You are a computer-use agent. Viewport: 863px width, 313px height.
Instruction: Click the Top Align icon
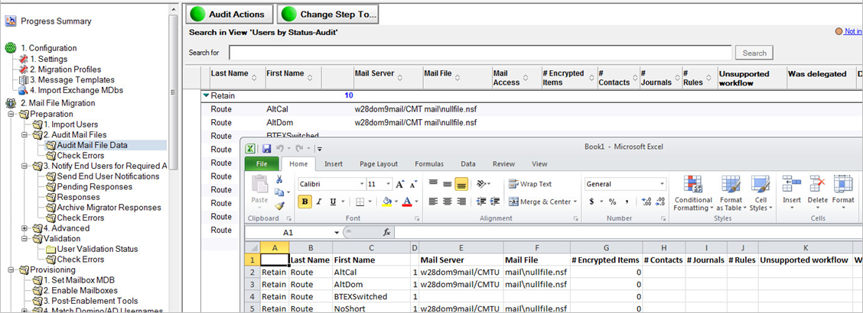[x=433, y=184]
